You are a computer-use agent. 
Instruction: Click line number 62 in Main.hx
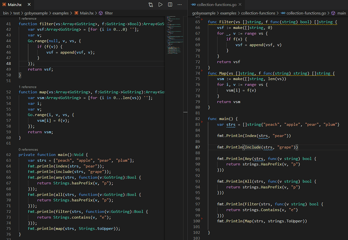tap(8, 155)
